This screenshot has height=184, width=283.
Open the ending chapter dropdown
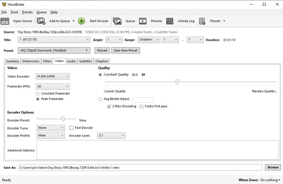[x=195, y=40]
